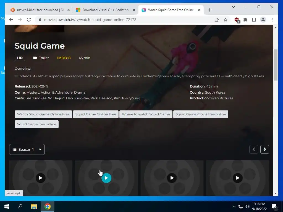
Task: Play the third episode thumbnail
Action: click(x=172, y=178)
